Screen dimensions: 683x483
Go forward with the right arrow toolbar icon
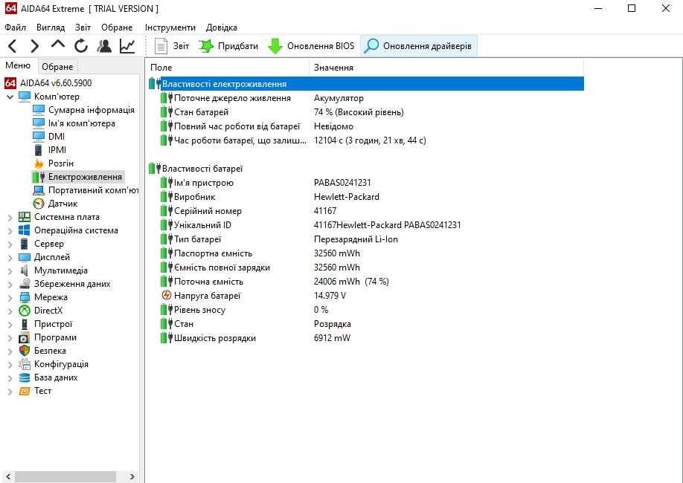coord(34,45)
